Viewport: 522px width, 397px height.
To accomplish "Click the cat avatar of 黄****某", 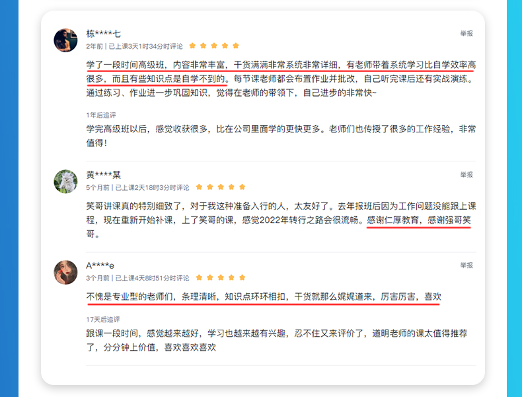I will [65, 181].
